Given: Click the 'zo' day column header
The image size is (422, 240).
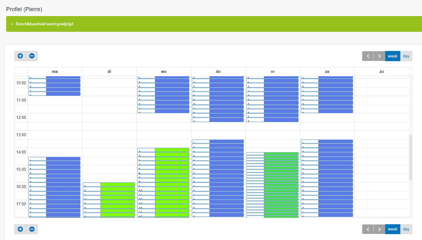Looking at the screenshot, I should click(381, 72).
